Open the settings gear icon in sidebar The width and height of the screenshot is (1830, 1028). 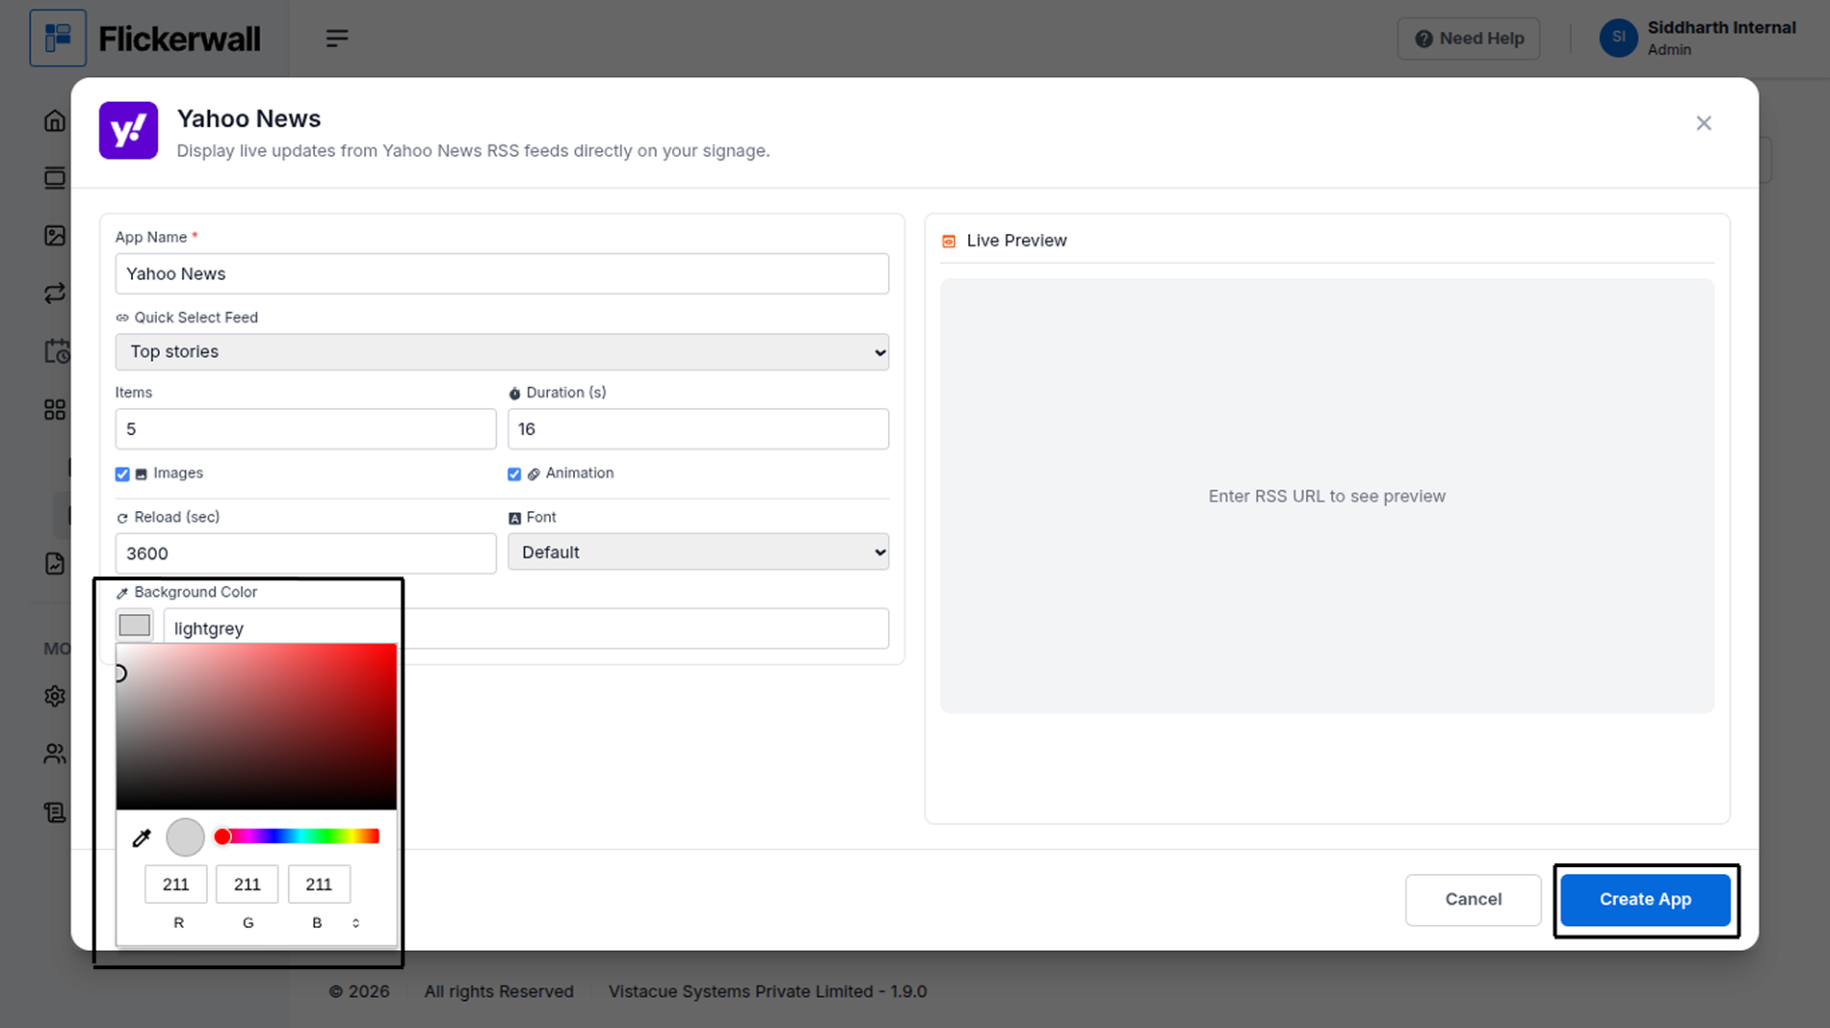(55, 696)
